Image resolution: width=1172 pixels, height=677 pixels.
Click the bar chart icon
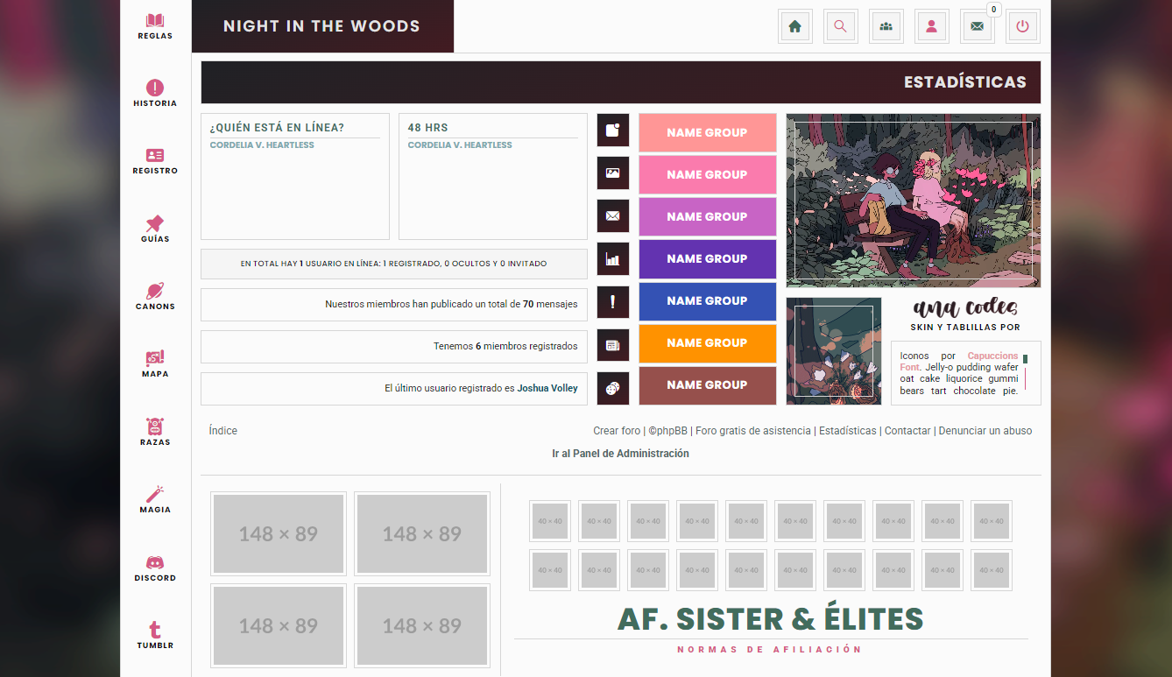point(613,259)
